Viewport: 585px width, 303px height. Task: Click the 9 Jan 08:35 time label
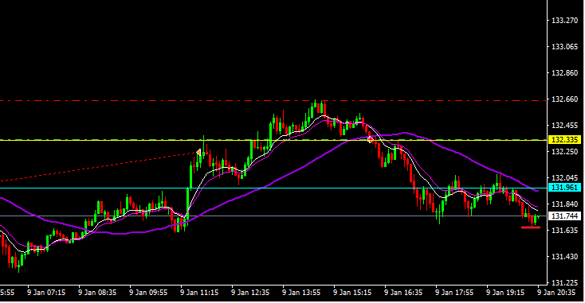97,293
